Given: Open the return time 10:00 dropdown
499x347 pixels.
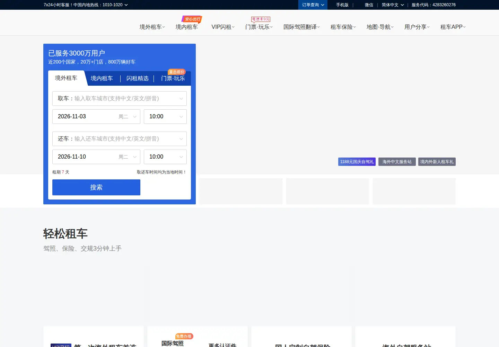Looking at the screenshot, I should [x=165, y=157].
